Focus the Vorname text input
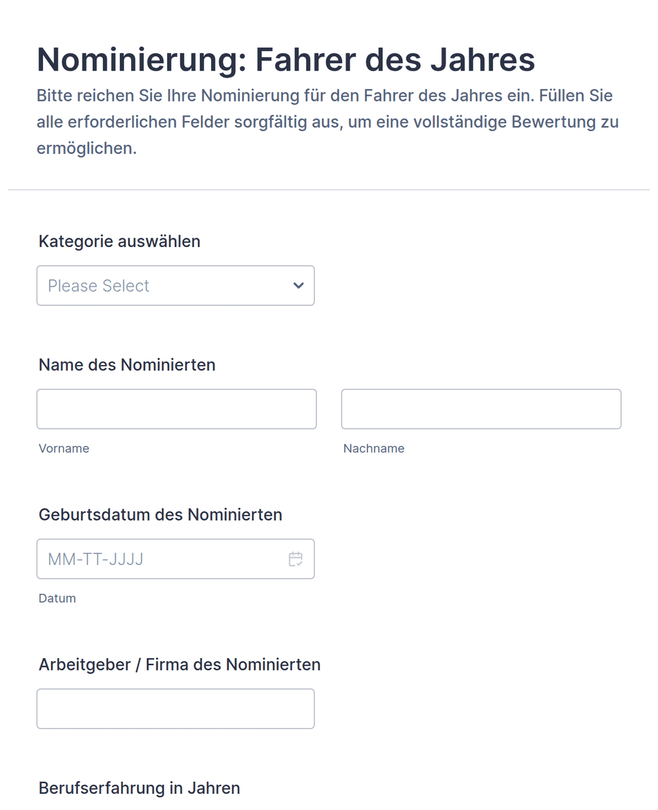The image size is (658, 810). point(176,409)
